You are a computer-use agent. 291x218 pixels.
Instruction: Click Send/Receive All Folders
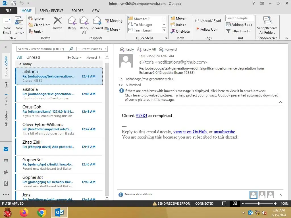tap(267, 26)
